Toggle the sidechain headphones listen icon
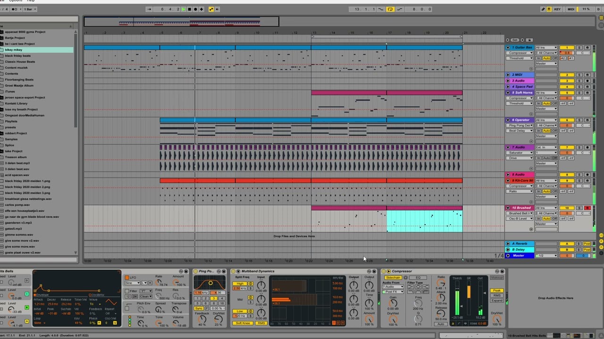The height and width of the screenshot is (339, 604). [x=405, y=278]
